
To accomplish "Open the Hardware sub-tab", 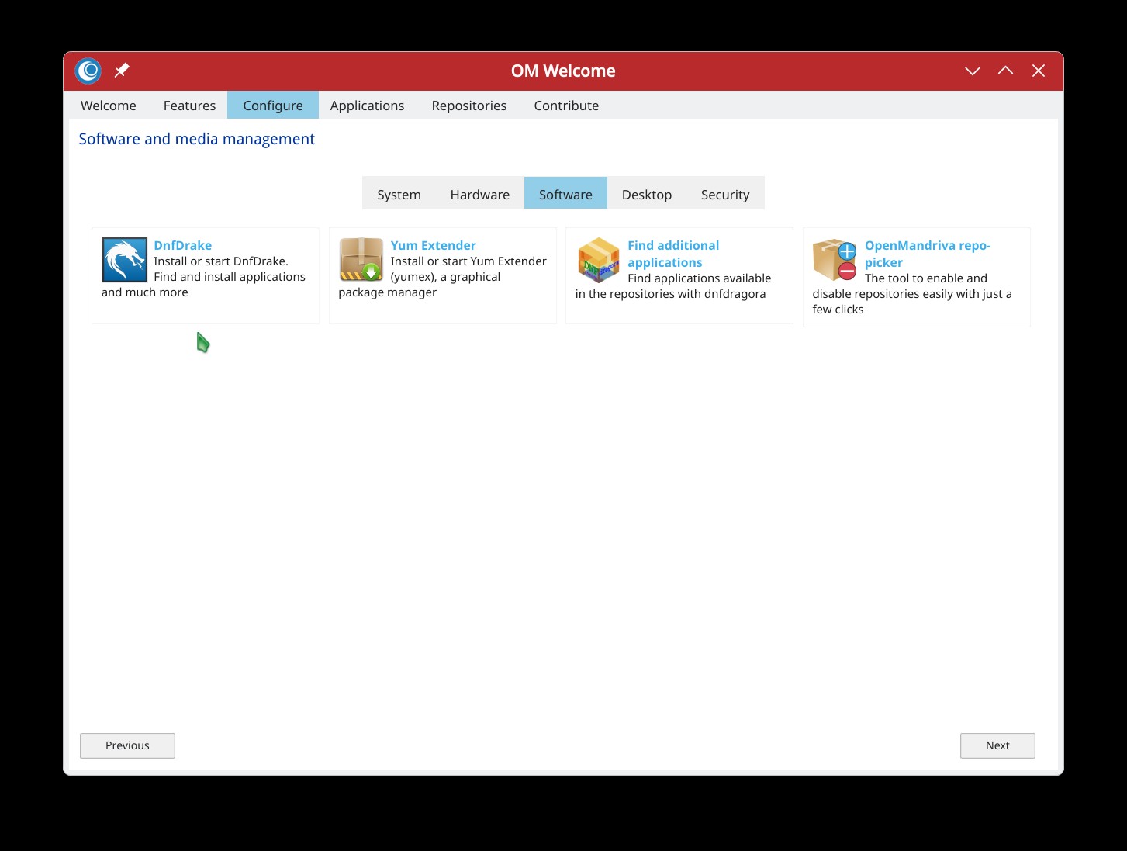I will pyautogui.click(x=480, y=194).
